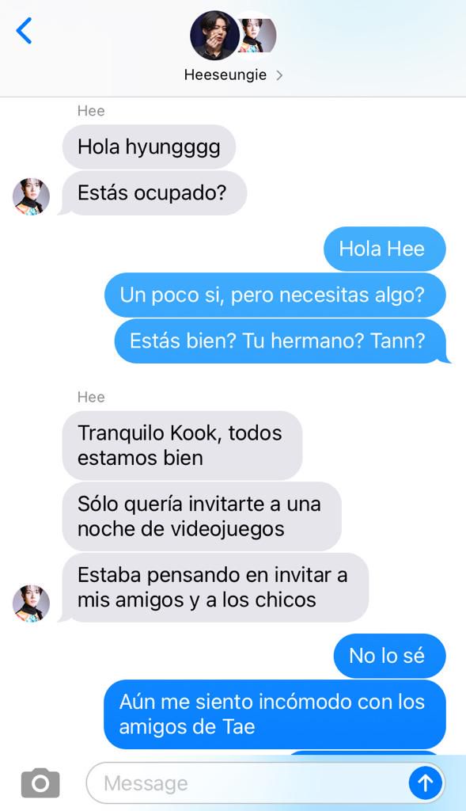Image resolution: width=466 pixels, height=811 pixels.
Task: Expand the chevron next to Heeseungie
Action: 279,75
